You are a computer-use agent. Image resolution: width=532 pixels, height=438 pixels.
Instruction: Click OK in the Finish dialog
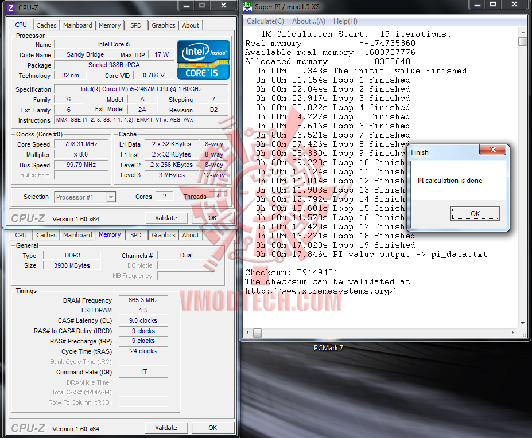pos(475,214)
